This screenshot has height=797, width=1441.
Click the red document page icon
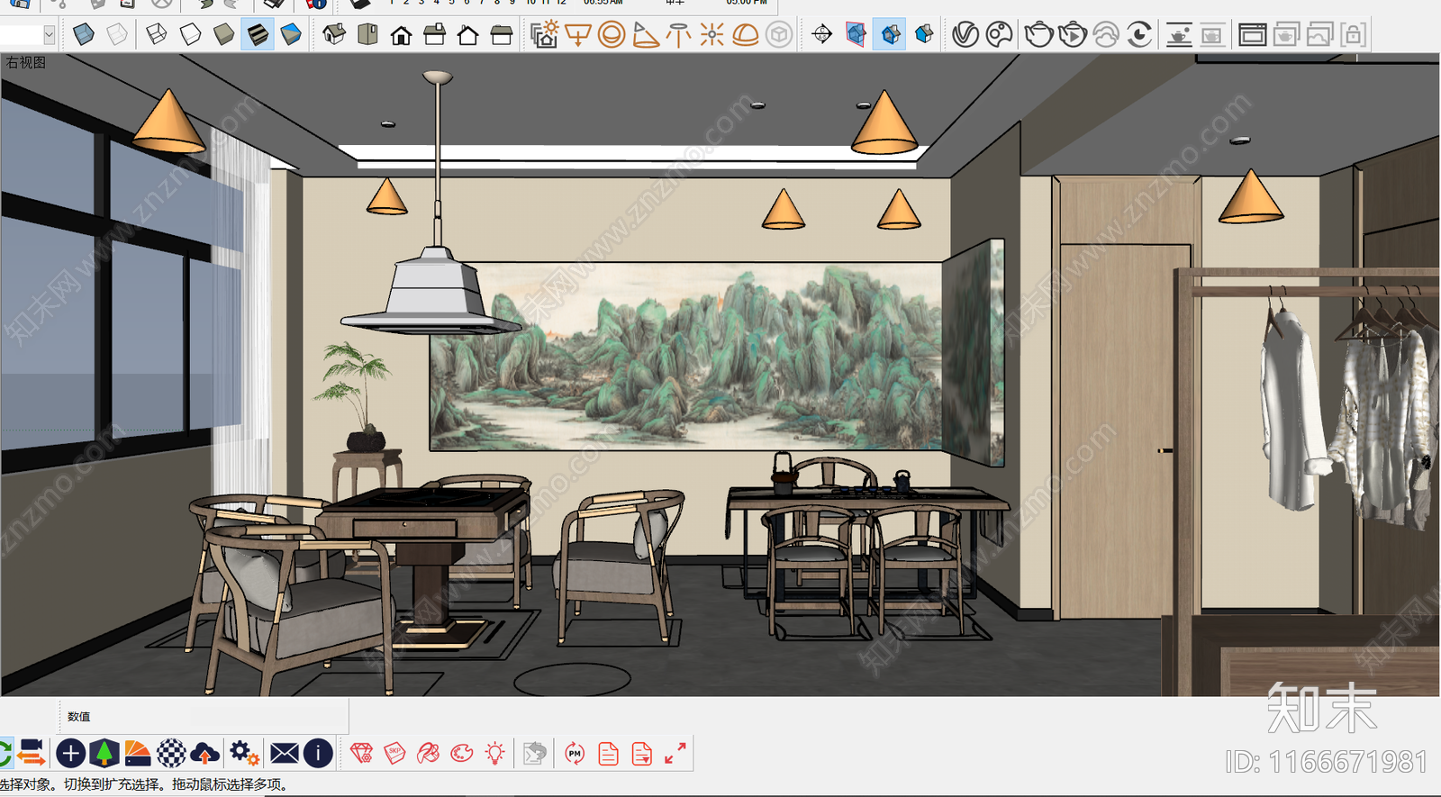click(x=608, y=753)
